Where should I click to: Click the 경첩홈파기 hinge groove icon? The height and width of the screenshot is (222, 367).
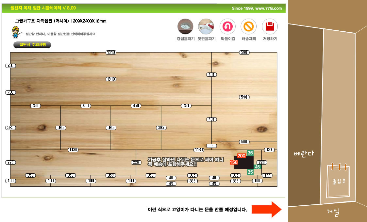pos(185,27)
